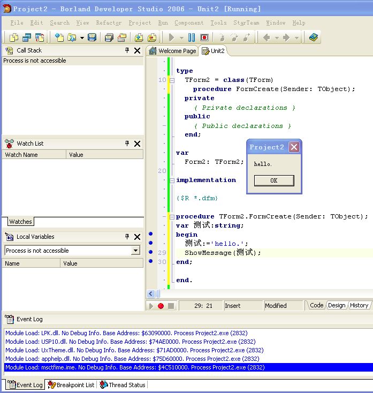The image size is (373, 393).
Task: Click the Help book icon in the toolbar
Action: pyautogui.click(x=314, y=37)
